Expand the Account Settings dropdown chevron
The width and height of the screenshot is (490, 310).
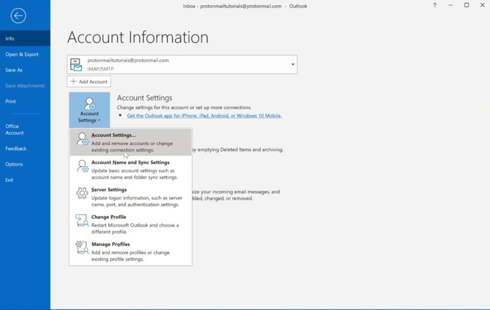click(x=99, y=120)
